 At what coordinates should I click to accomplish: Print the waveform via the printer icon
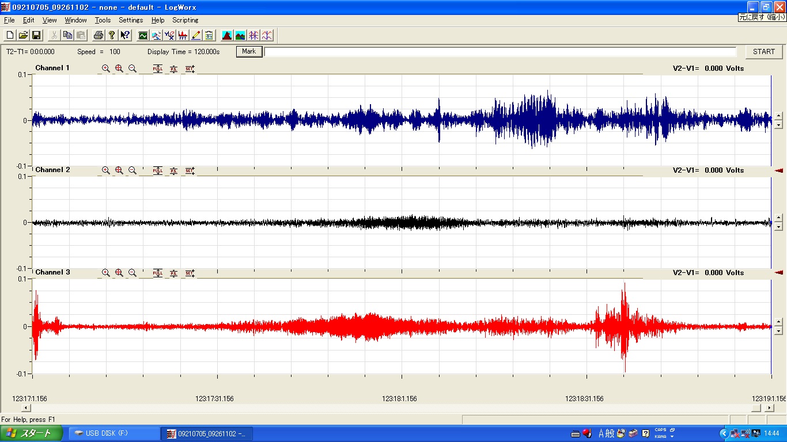(99, 35)
